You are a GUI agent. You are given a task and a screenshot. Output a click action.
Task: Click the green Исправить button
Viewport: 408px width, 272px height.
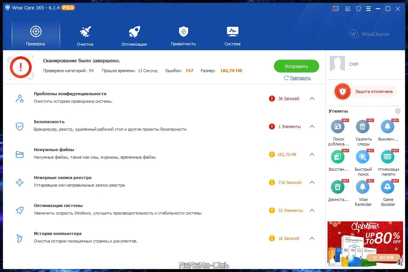[297, 66]
